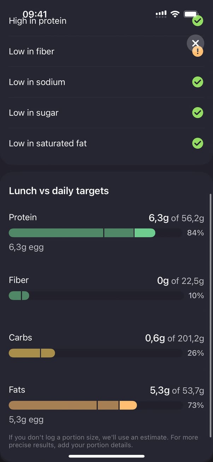Tap the orange warning icon for fiber
The image size is (213, 462).
(198, 52)
